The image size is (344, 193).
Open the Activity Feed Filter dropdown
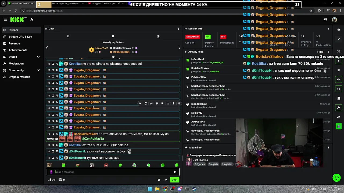pos(320,52)
